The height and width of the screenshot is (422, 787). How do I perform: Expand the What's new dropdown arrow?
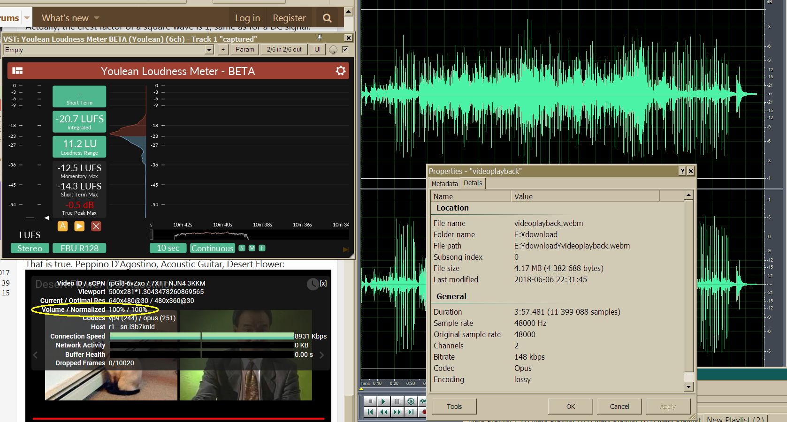[x=97, y=18]
